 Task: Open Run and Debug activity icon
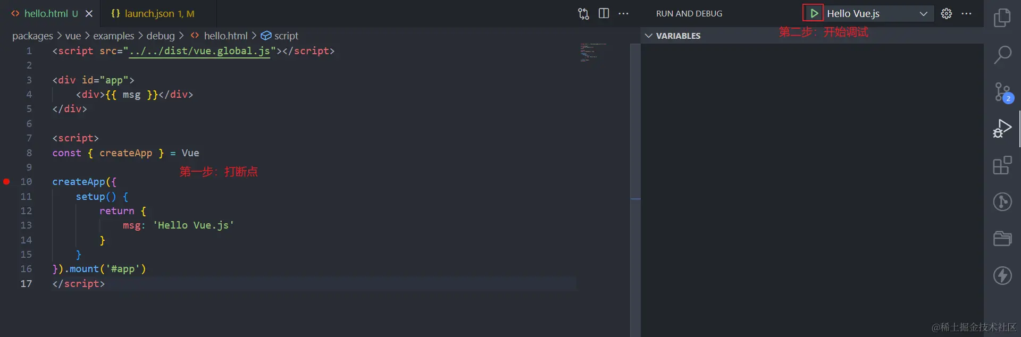(1002, 129)
